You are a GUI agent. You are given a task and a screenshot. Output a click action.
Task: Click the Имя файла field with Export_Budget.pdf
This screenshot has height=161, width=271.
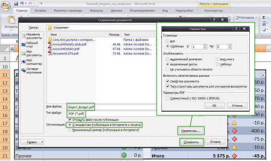tap(112, 107)
